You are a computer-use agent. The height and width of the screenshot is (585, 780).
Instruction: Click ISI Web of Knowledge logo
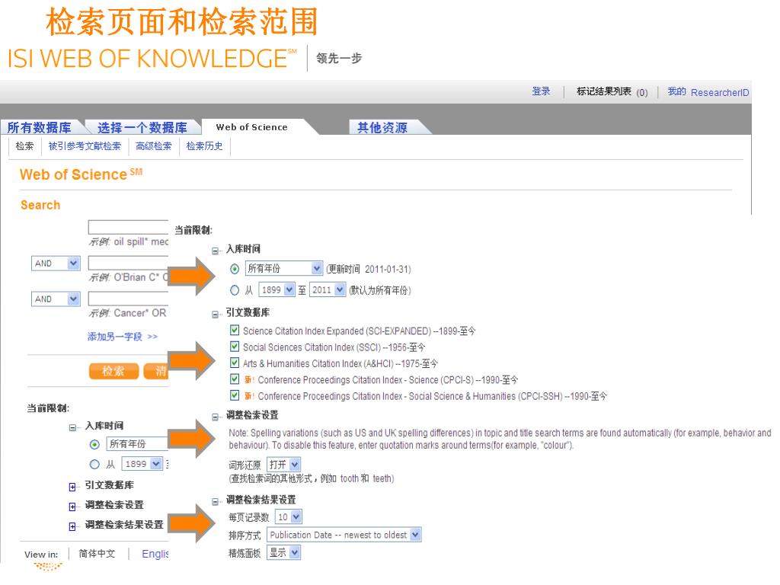(x=152, y=58)
